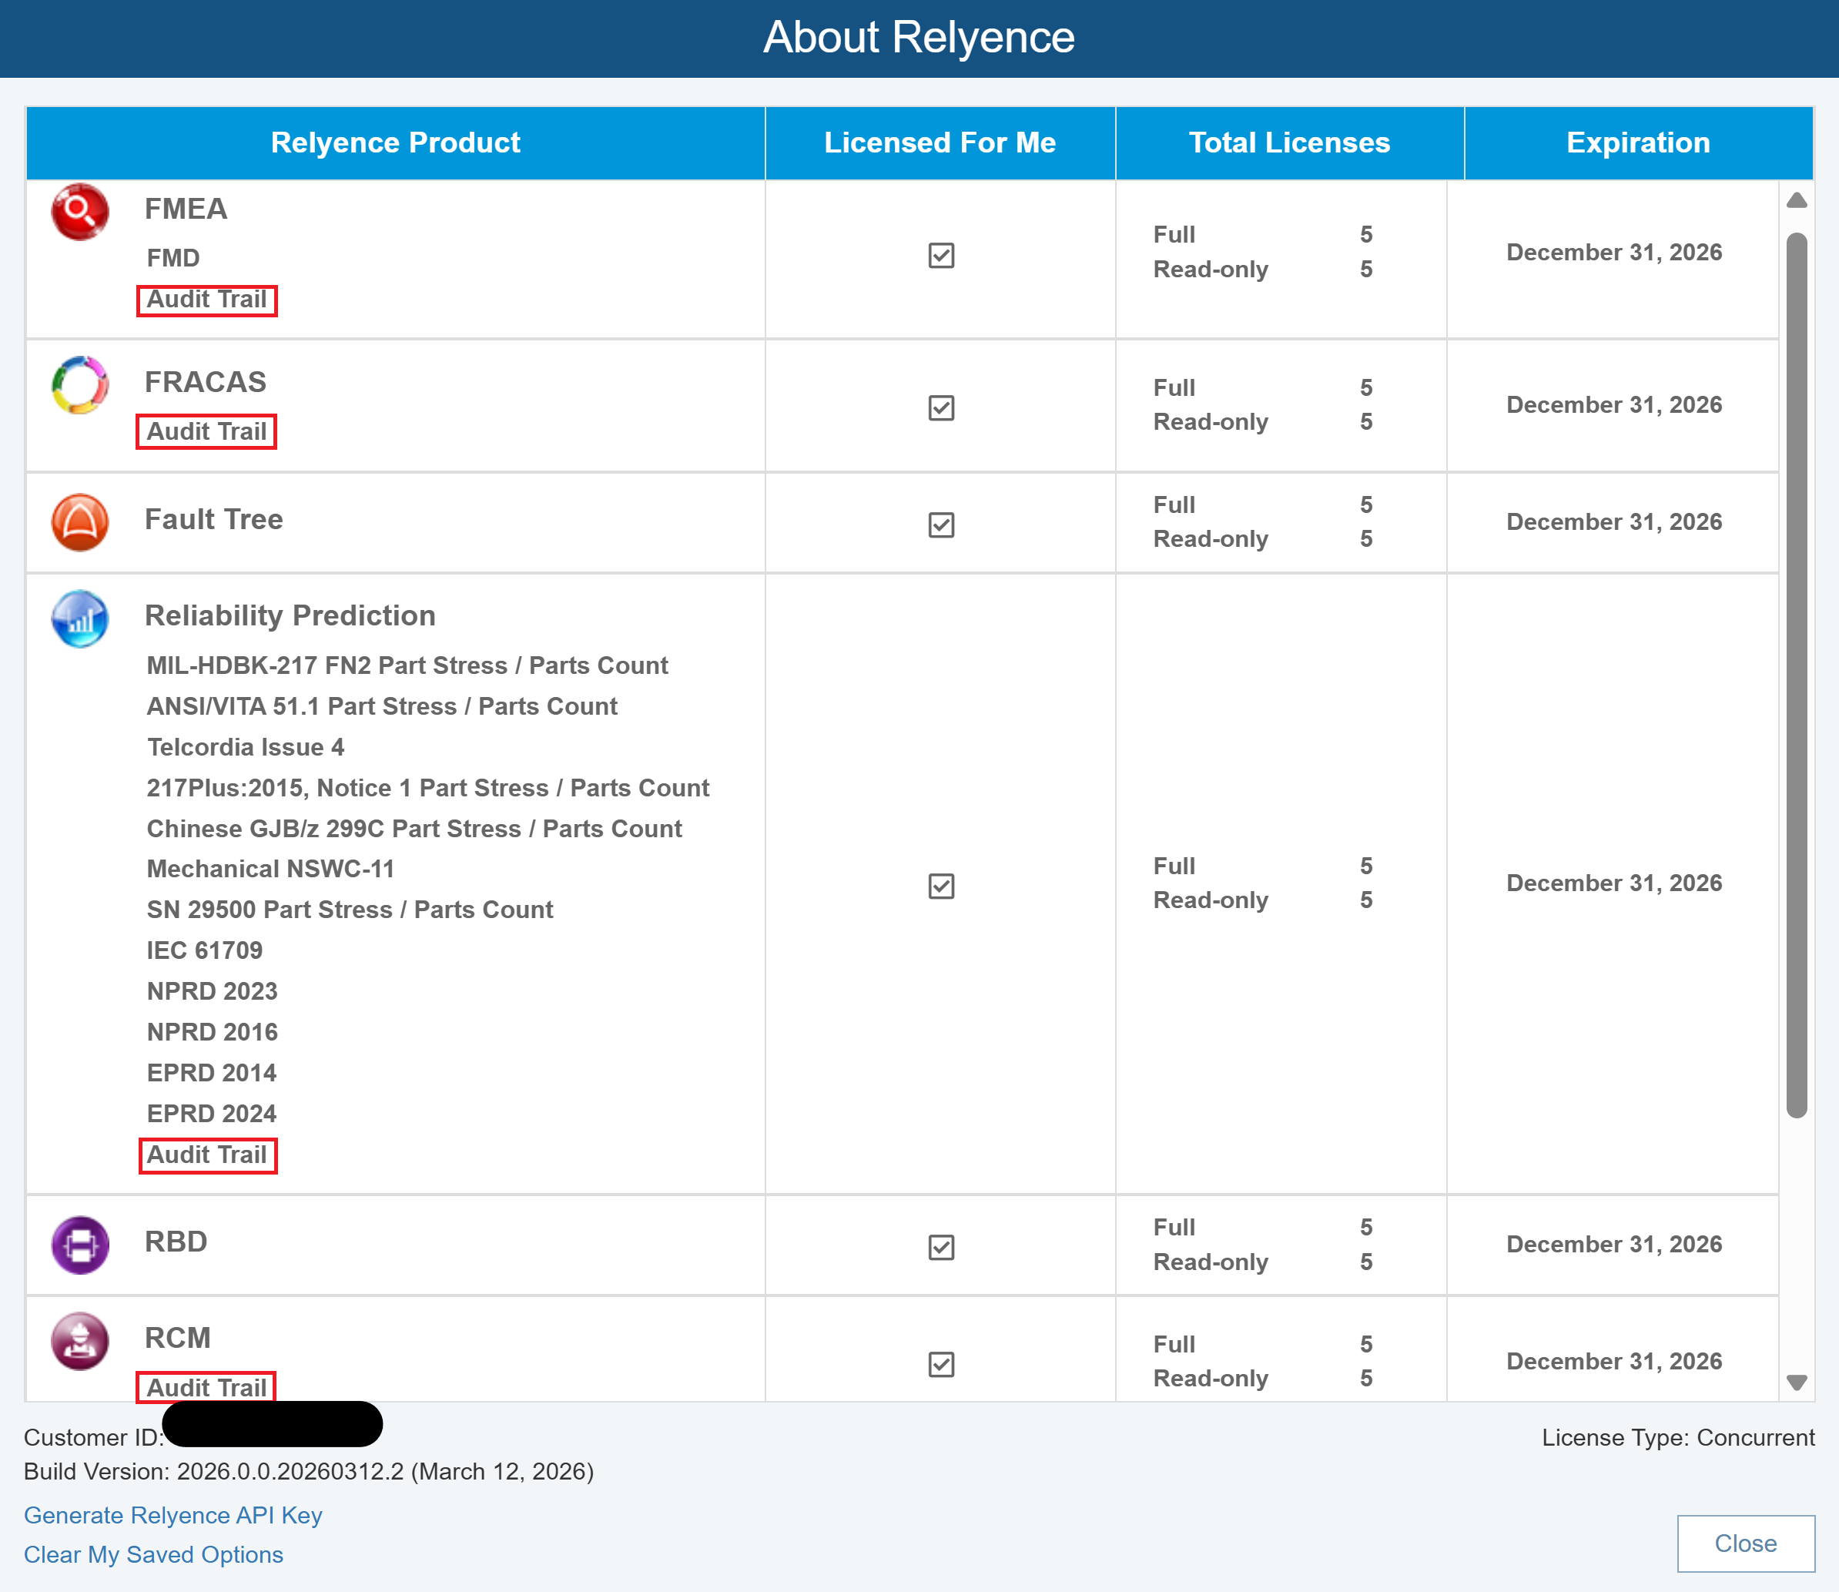Screen dimensions: 1839x1592
Task: Click the purple RBD block icon
Action: [x=80, y=1245]
